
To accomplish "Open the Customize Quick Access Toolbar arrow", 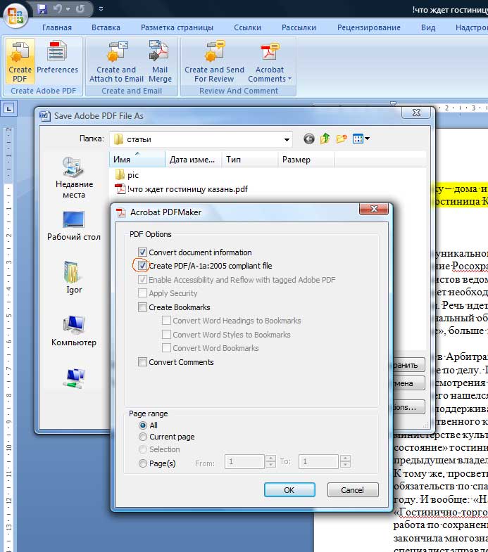I will point(101,9).
